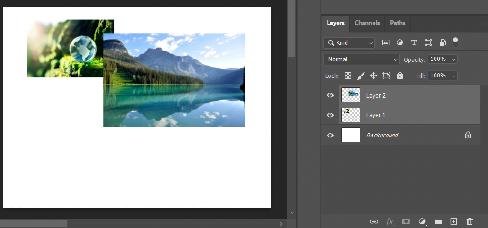
Task: Delete layer trash icon
Action: click(470, 221)
